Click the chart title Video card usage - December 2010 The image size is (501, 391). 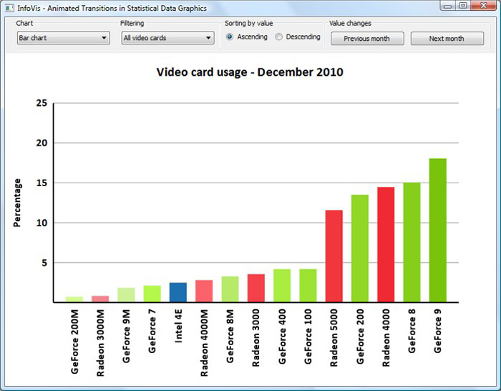pos(250,72)
